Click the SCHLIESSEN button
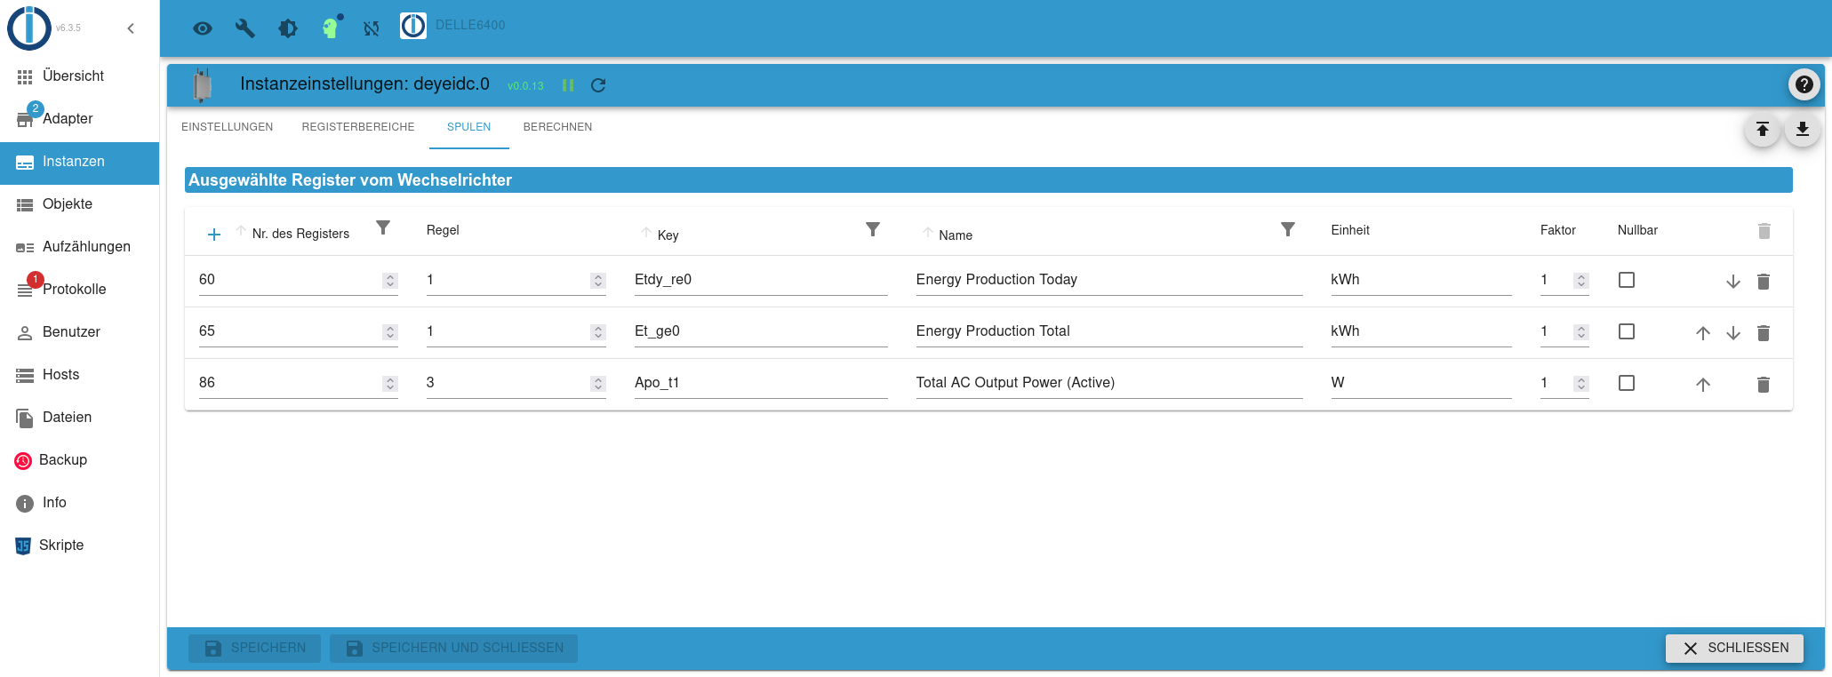 [1734, 649]
